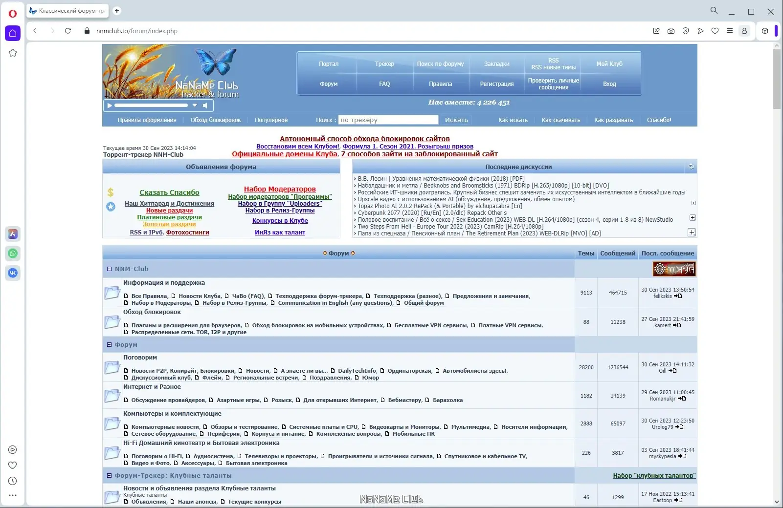Show site security lock info

tap(87, 31)
